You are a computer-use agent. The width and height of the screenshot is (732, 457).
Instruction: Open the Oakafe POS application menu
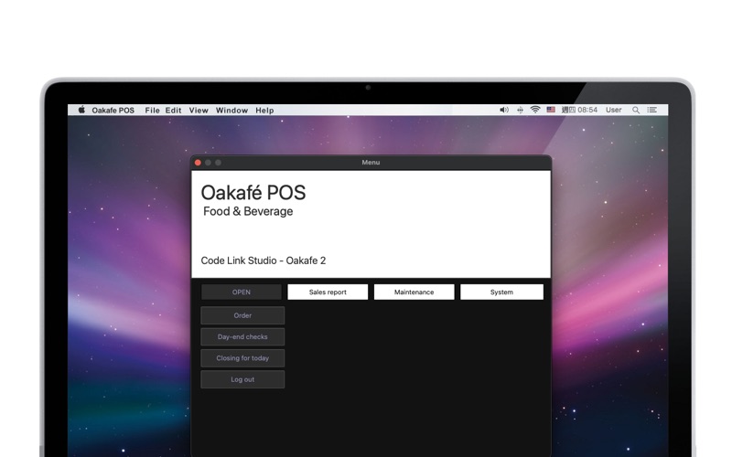click(113, 110)
